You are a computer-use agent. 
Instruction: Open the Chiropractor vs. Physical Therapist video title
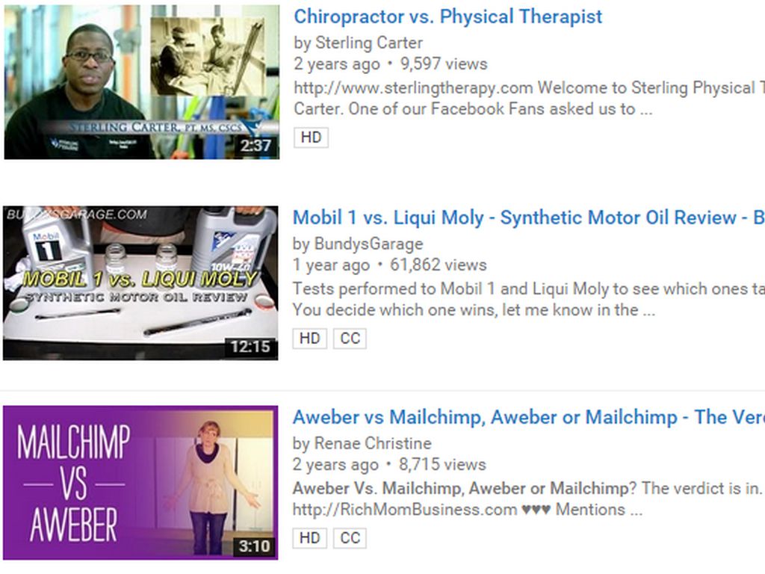coord(448,16)
